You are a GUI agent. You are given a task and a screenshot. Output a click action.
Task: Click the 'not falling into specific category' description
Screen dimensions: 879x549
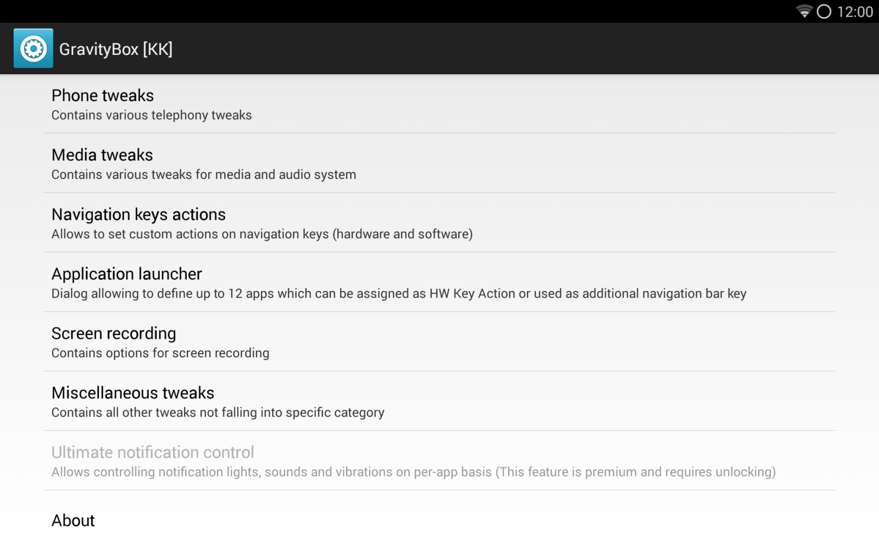pos(218,412)
